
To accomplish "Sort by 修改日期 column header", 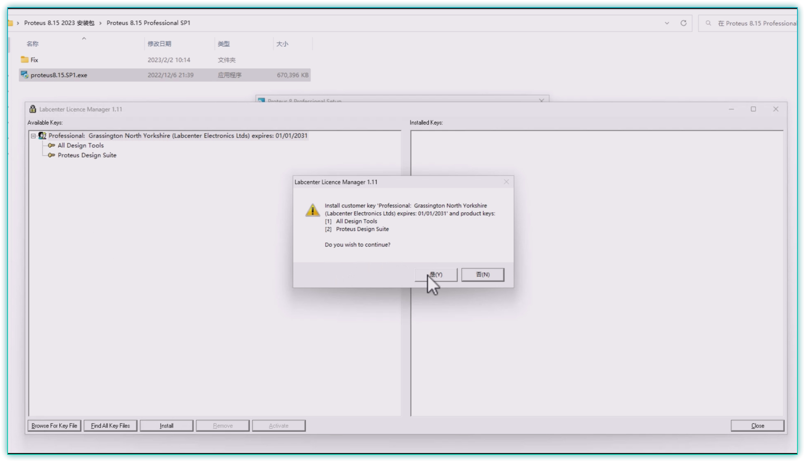I will pyautogui.click(x=159, y=44).
